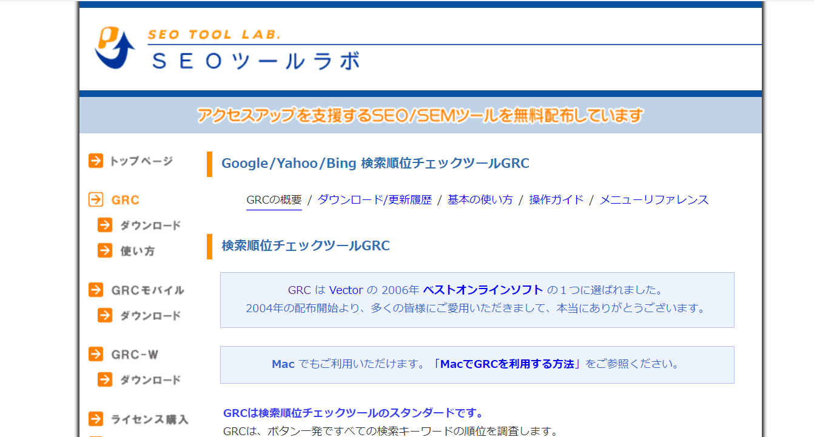
Task: Click the arrow icon beside GRC-W
Action: click(96, 354)
